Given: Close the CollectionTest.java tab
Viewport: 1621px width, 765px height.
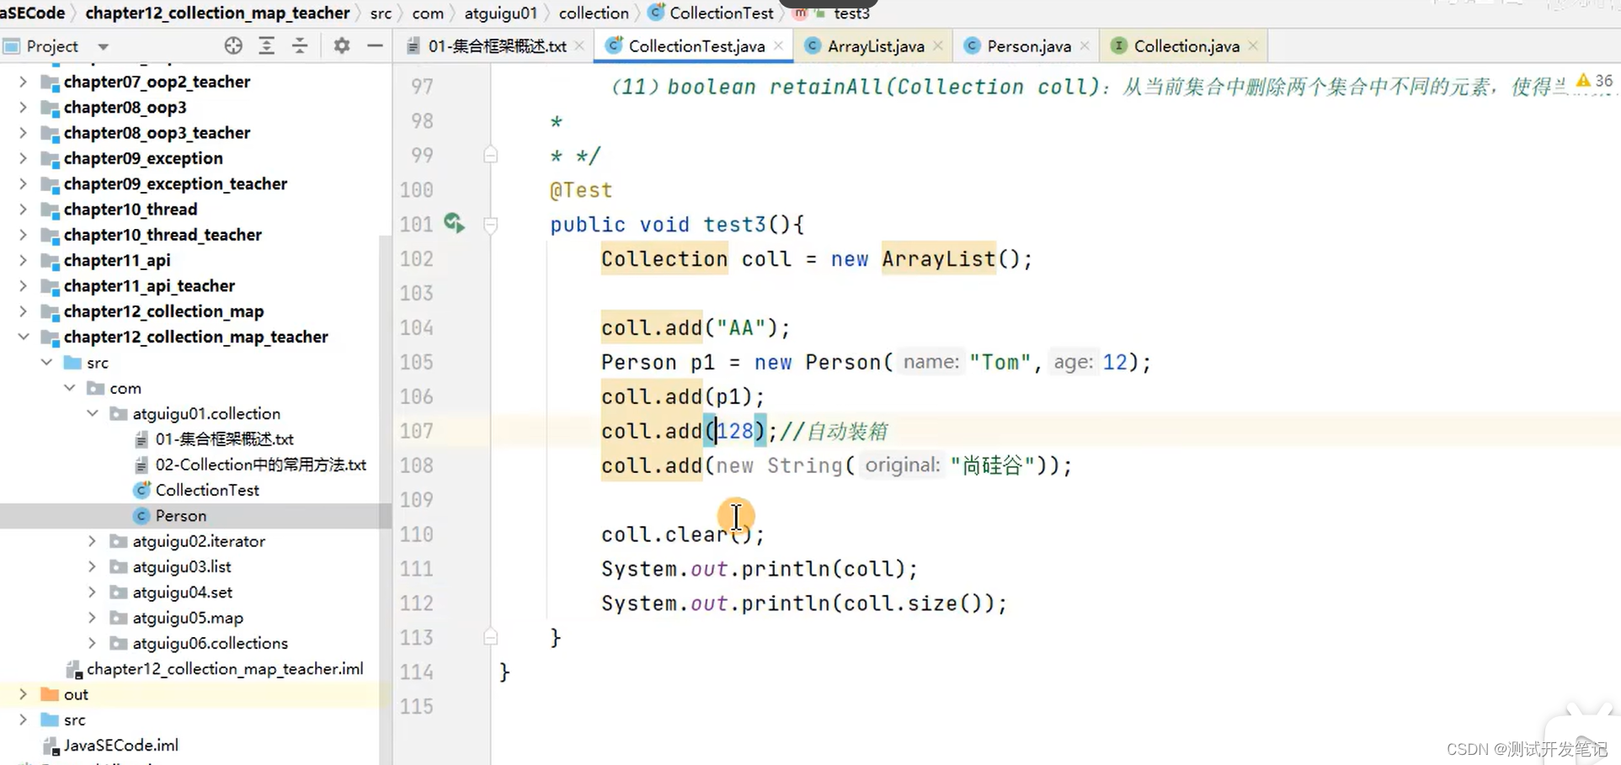Looking at the screenshot, I should click(x=778, y=46).
